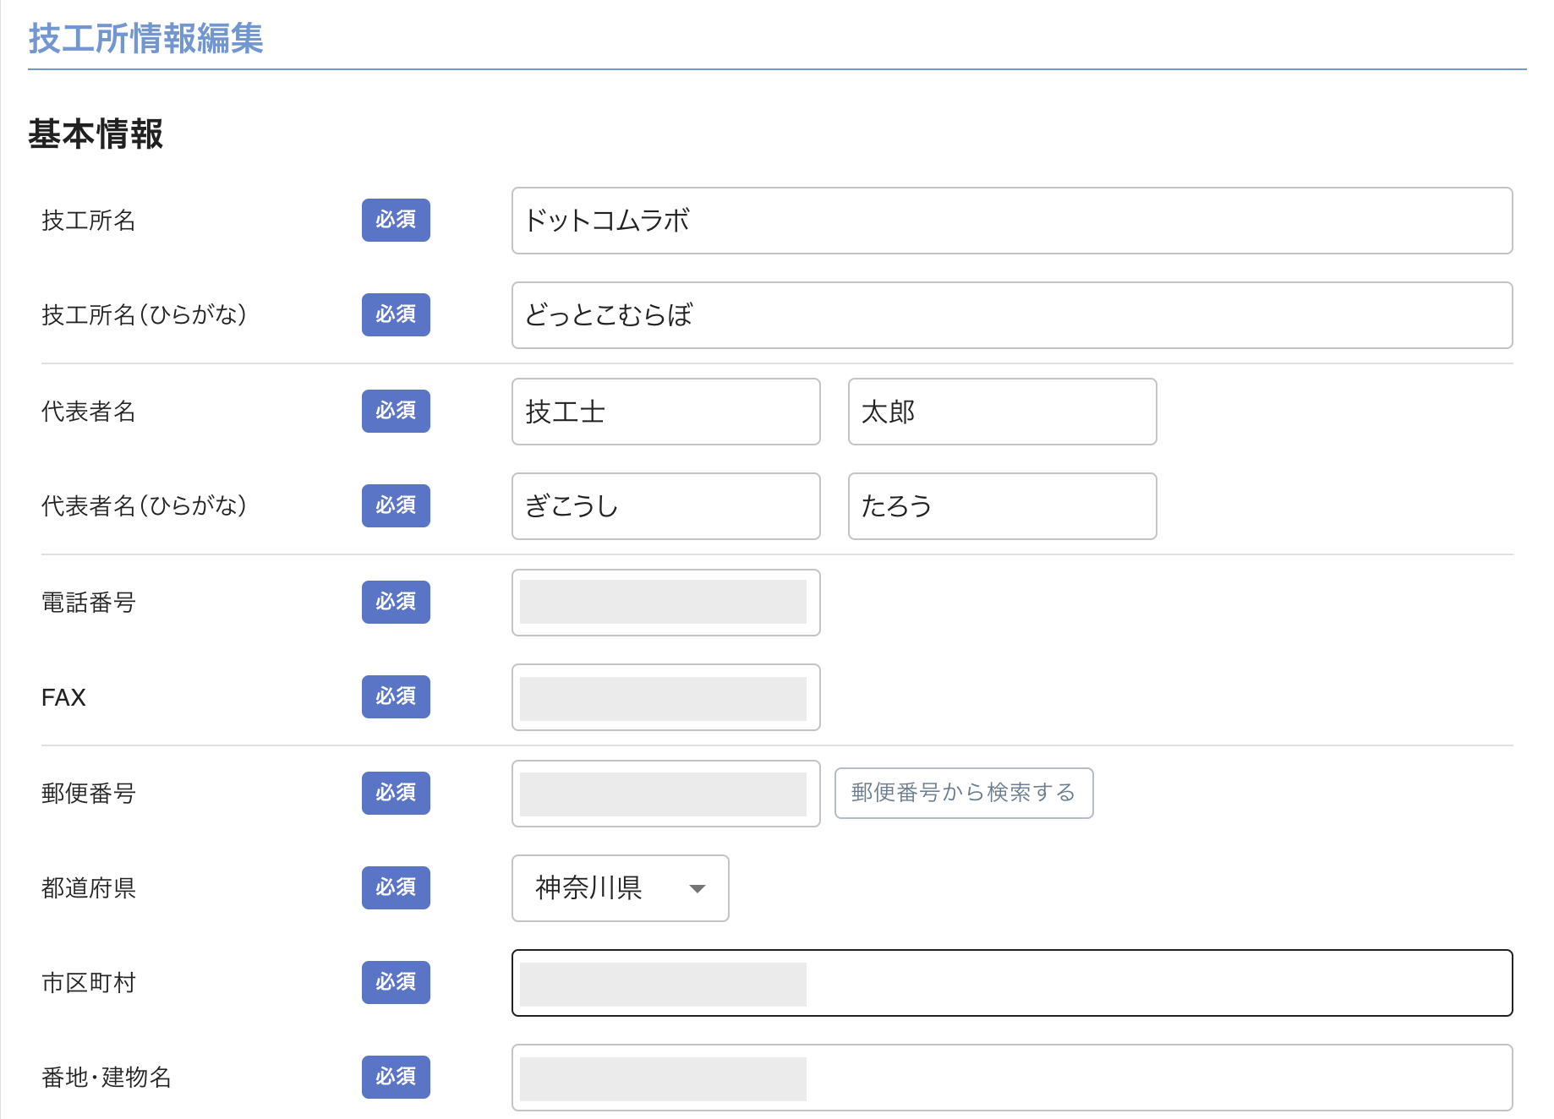Click the FAX number input field
Image resolution: width=1554 pixels, height=1119 pixels.
pyautogui.click(x=665, y=697)
